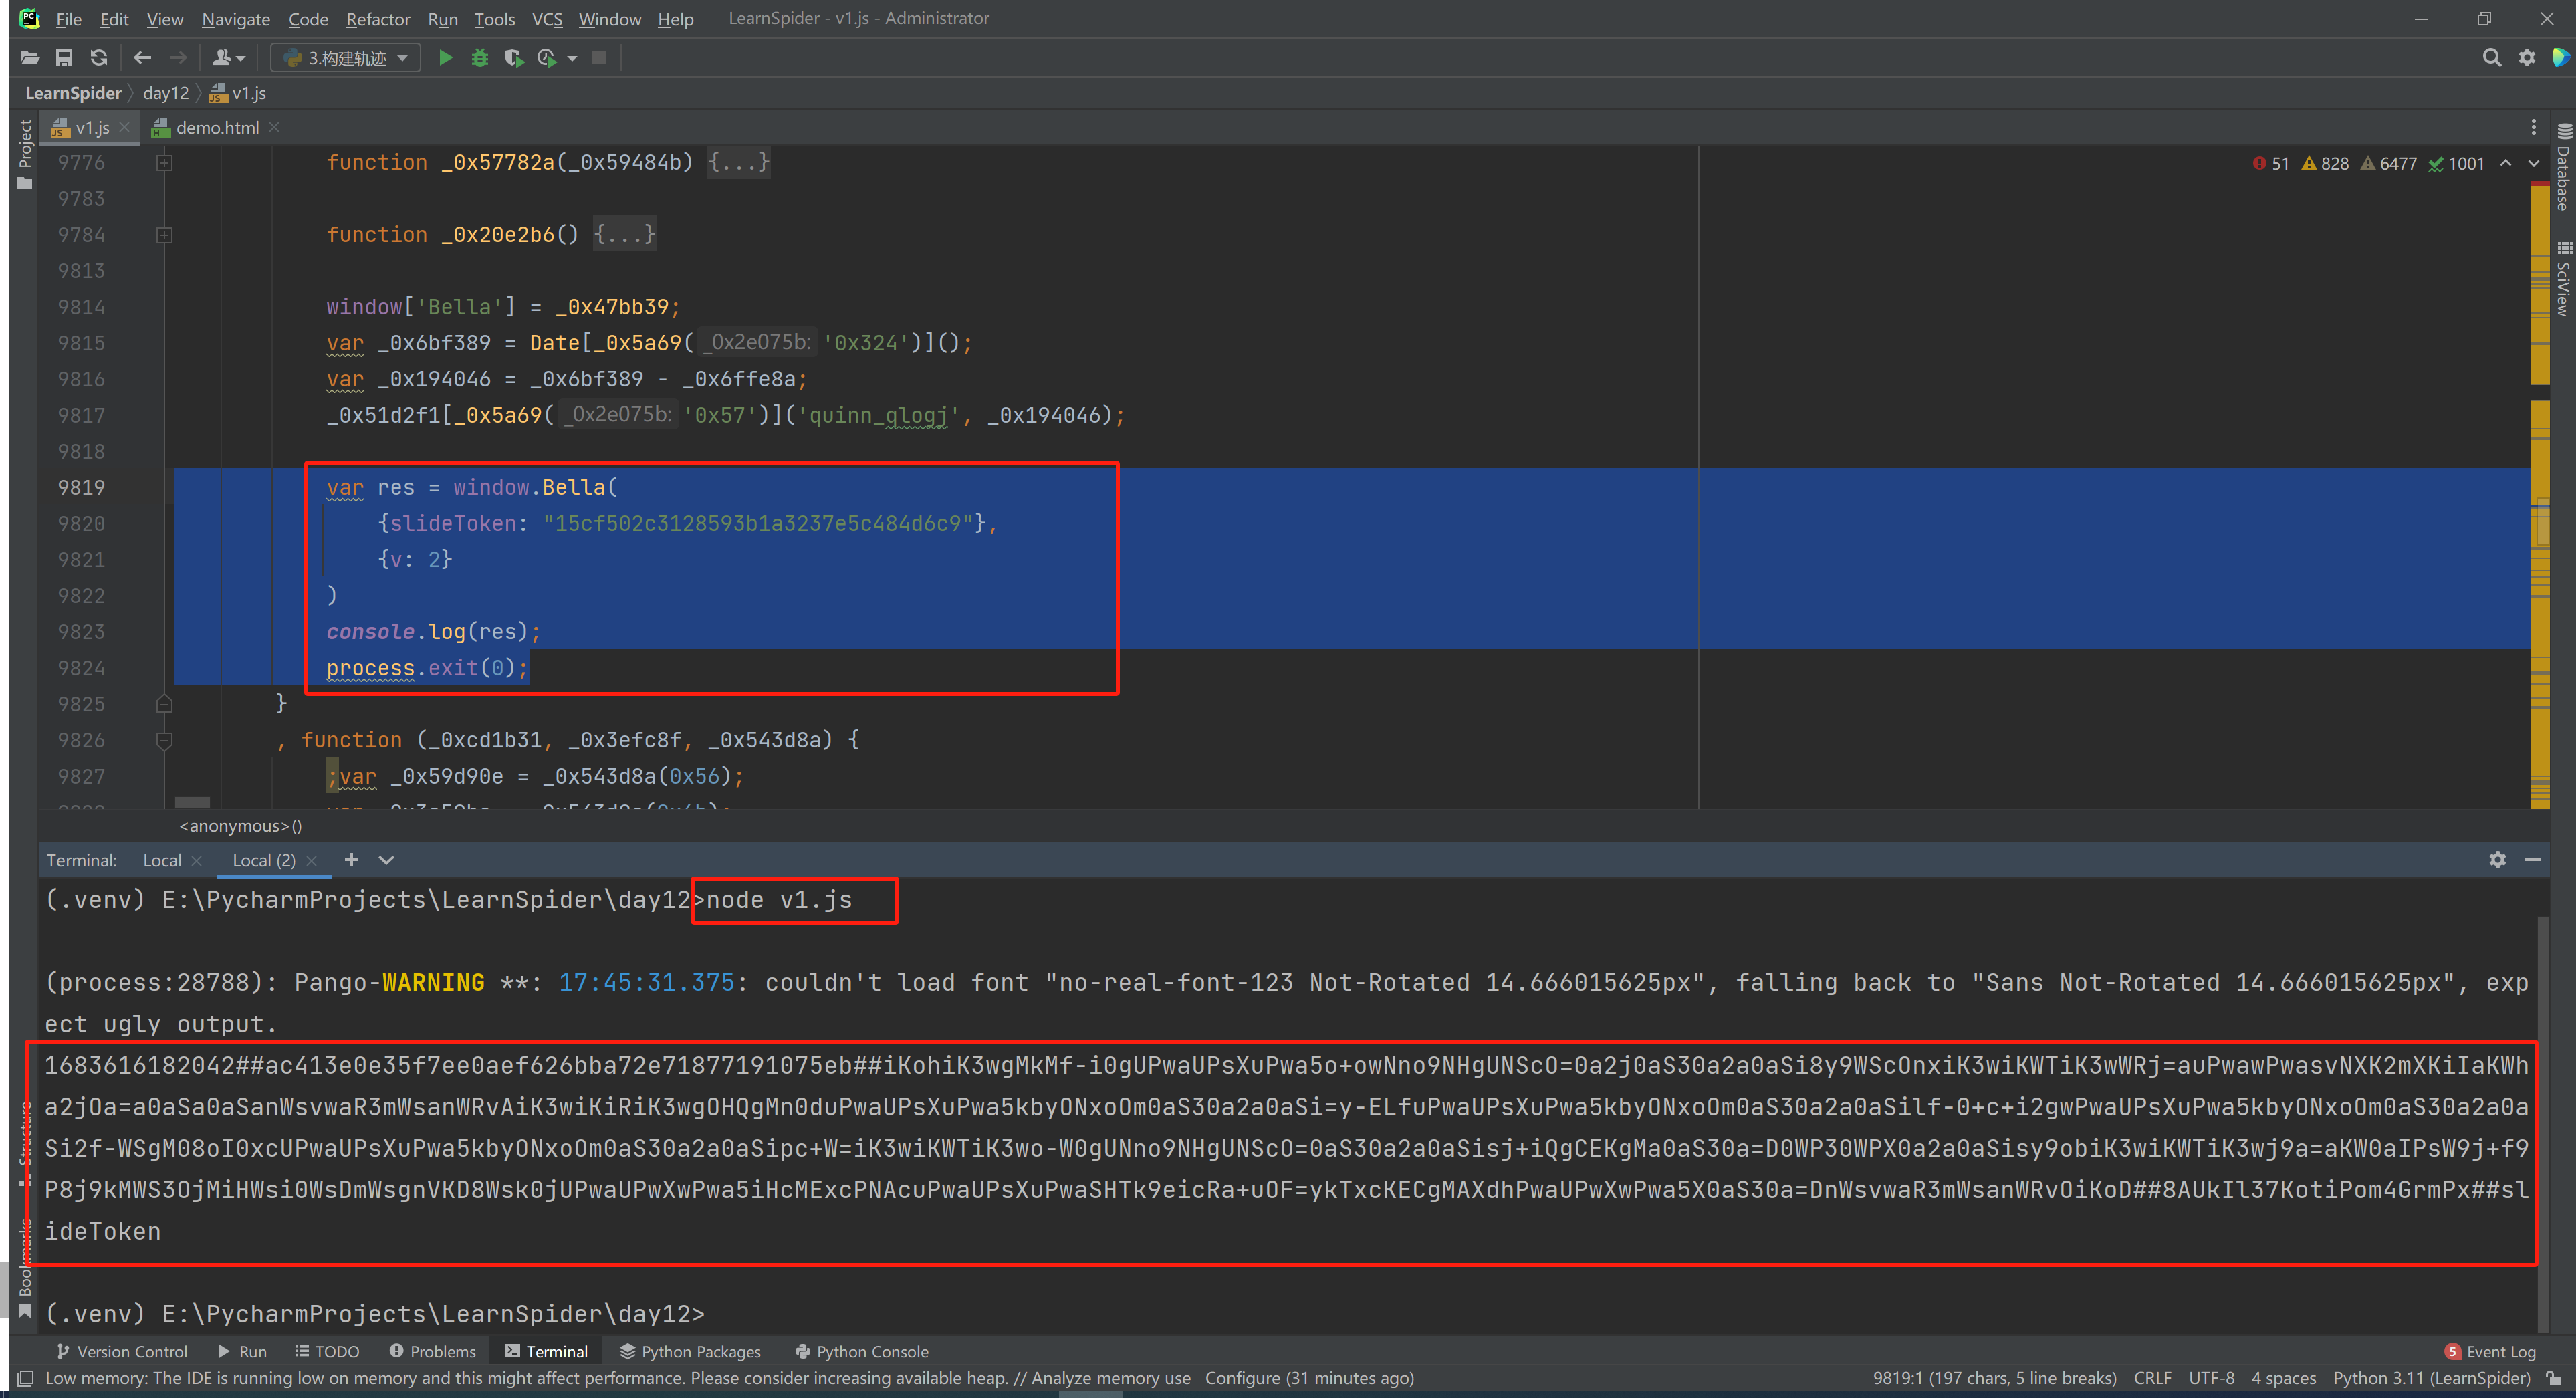This screenshot has width=2576, height=1398.
Task: Select LearnSpider in the breadcrumb
Action: (x=73, y=93)
